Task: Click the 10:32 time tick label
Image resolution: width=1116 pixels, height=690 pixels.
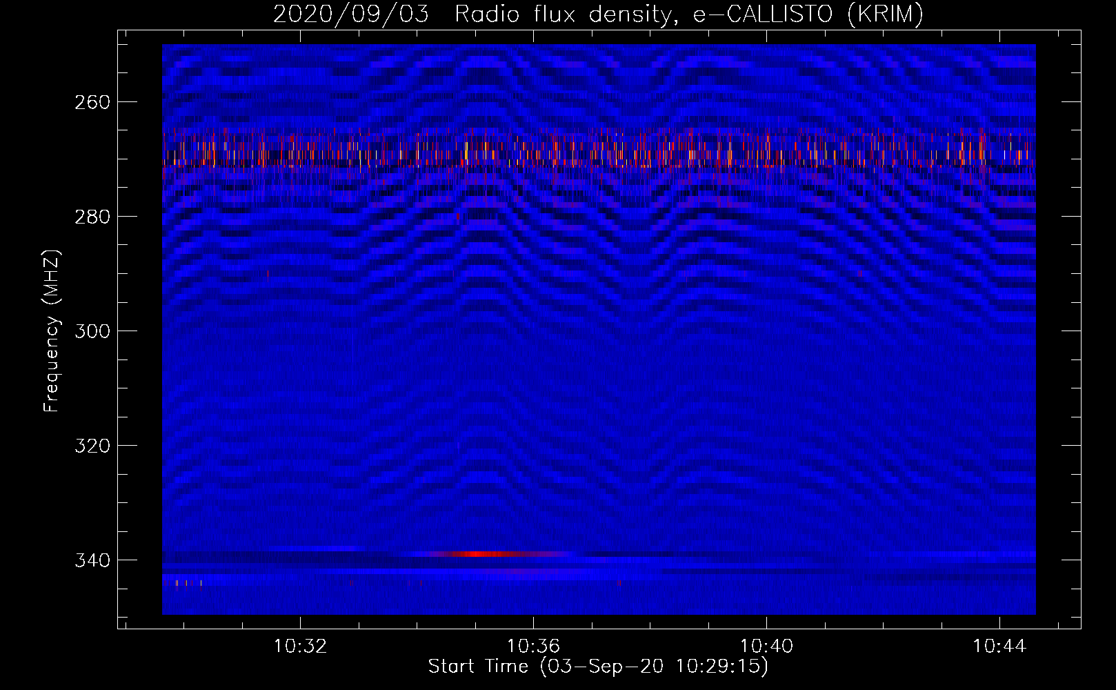Action: pyautogui.click(x=300, y=647)
